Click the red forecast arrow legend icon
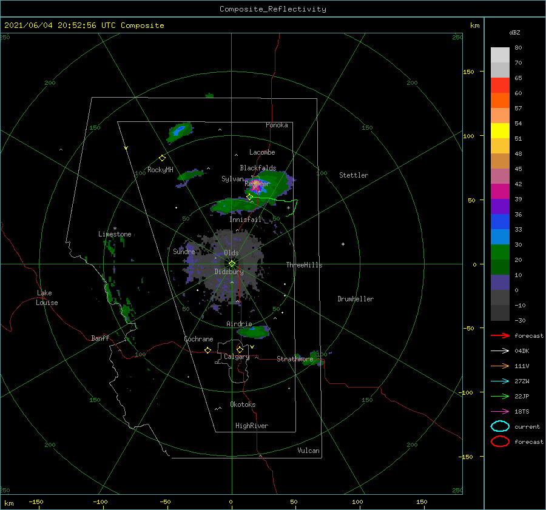The height and width of the screenshot is (510, 546). (500, 335)
